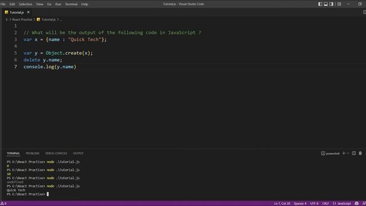This screenshot has height=206, width=366.
Task: Open the Help menu
Action: (85, 4)
